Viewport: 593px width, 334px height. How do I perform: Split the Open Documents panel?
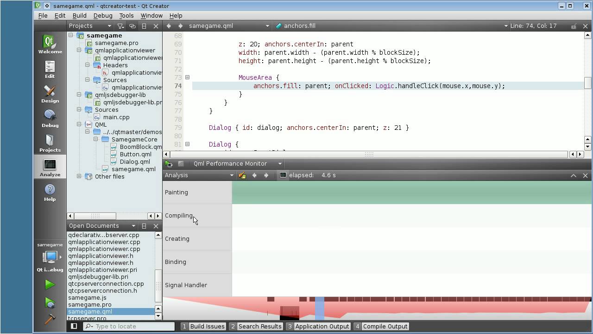point(144,226)
